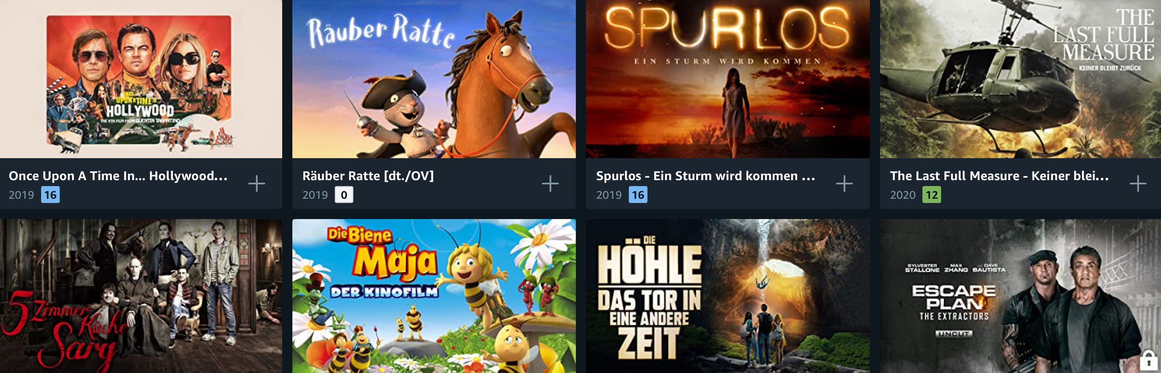The image size is (1161, 373).
Task: Open Escape Plan The Extractors poster
Action: pos(1020,296)
